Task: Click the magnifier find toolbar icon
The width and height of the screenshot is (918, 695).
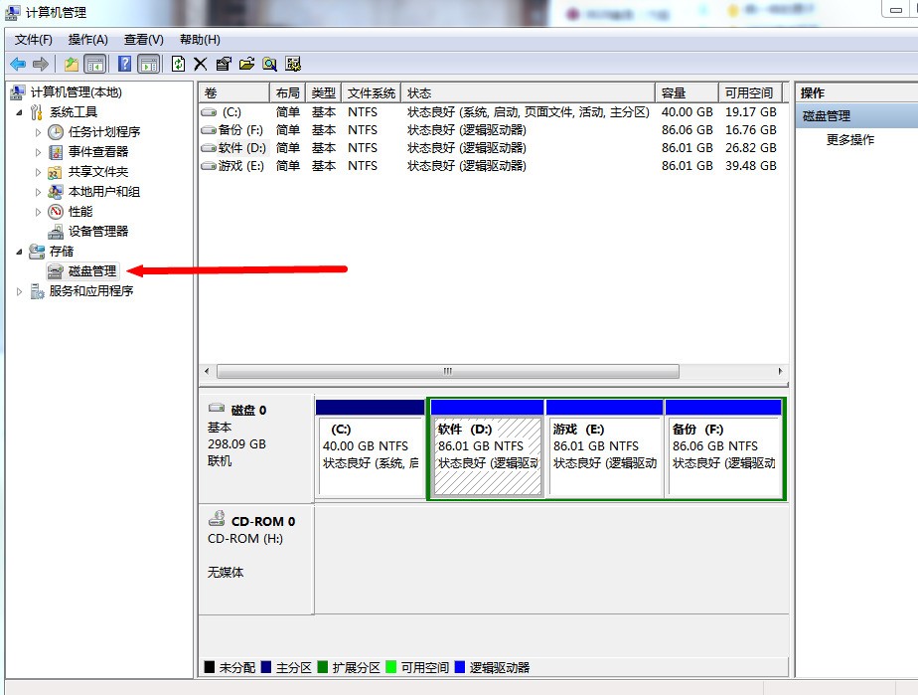Action: (270, 64)
